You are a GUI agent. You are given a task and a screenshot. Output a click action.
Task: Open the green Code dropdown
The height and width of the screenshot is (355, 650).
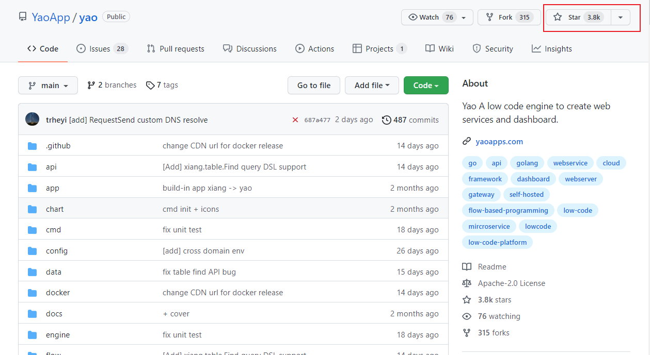(x=426, y=86)
